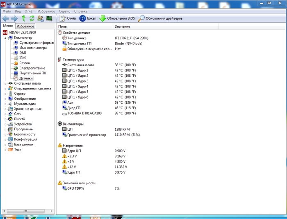Open Обновления драйверов from the toolbar
Image resolution: width=287 pixels, height=219 pixels.
[160, 18]
